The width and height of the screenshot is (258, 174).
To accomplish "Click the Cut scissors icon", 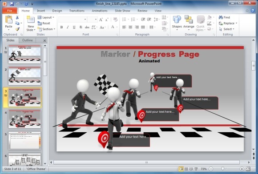I will [x=17, y=17].
